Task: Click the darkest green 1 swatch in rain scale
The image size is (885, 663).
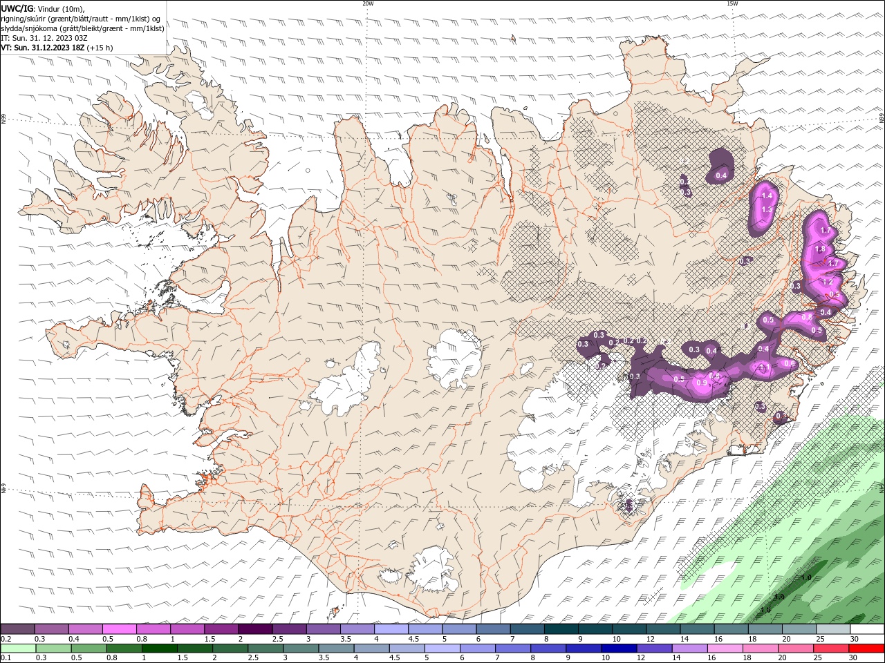Action: click(159, 648)
